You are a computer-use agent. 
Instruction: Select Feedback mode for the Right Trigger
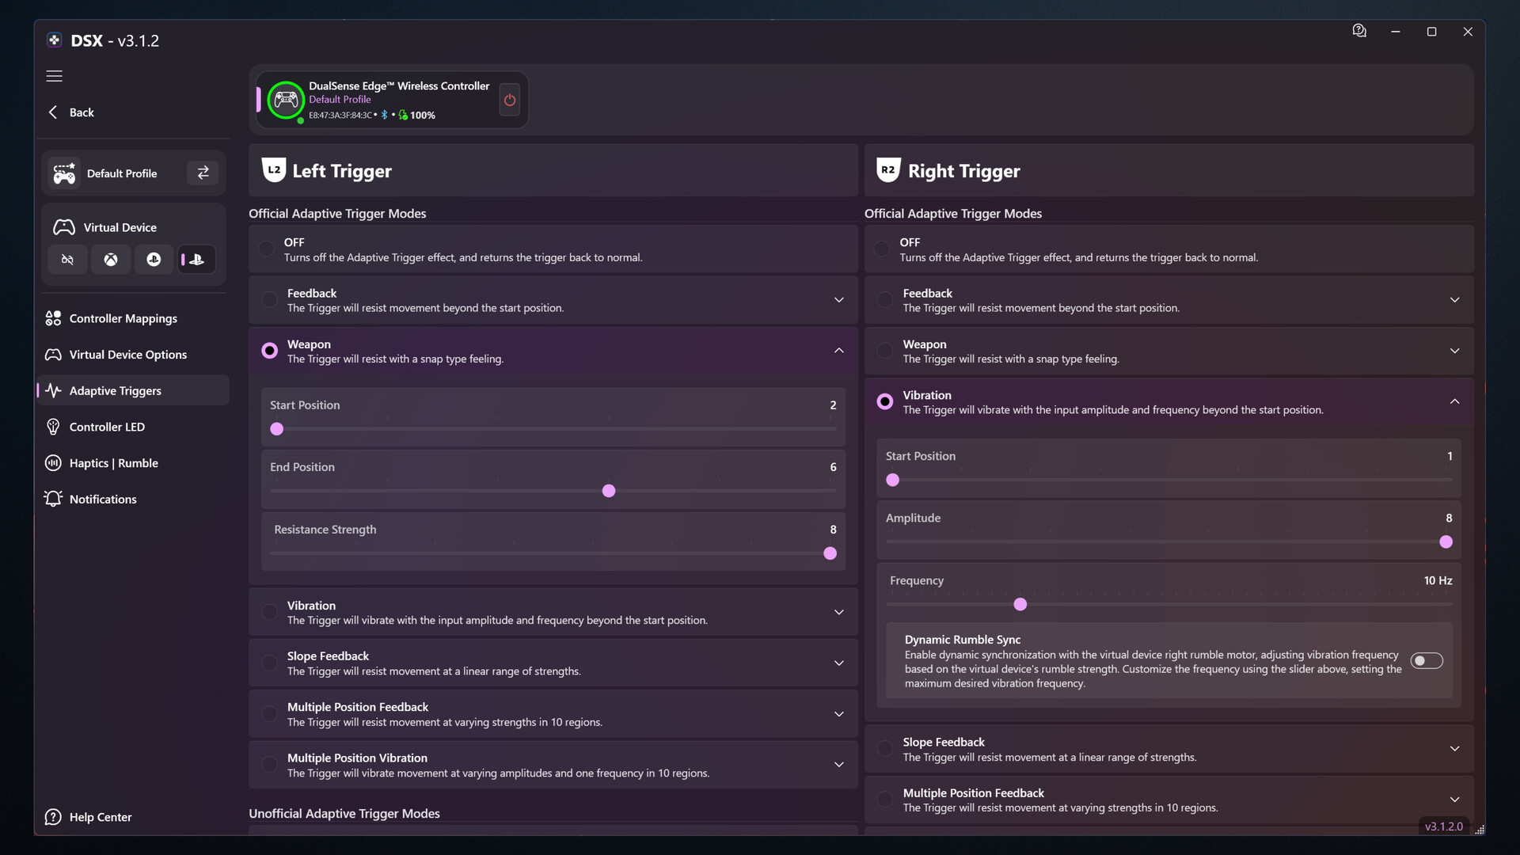click(883, 299)
